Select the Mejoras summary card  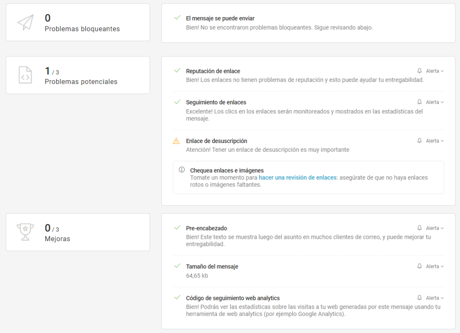pos(78,232)
